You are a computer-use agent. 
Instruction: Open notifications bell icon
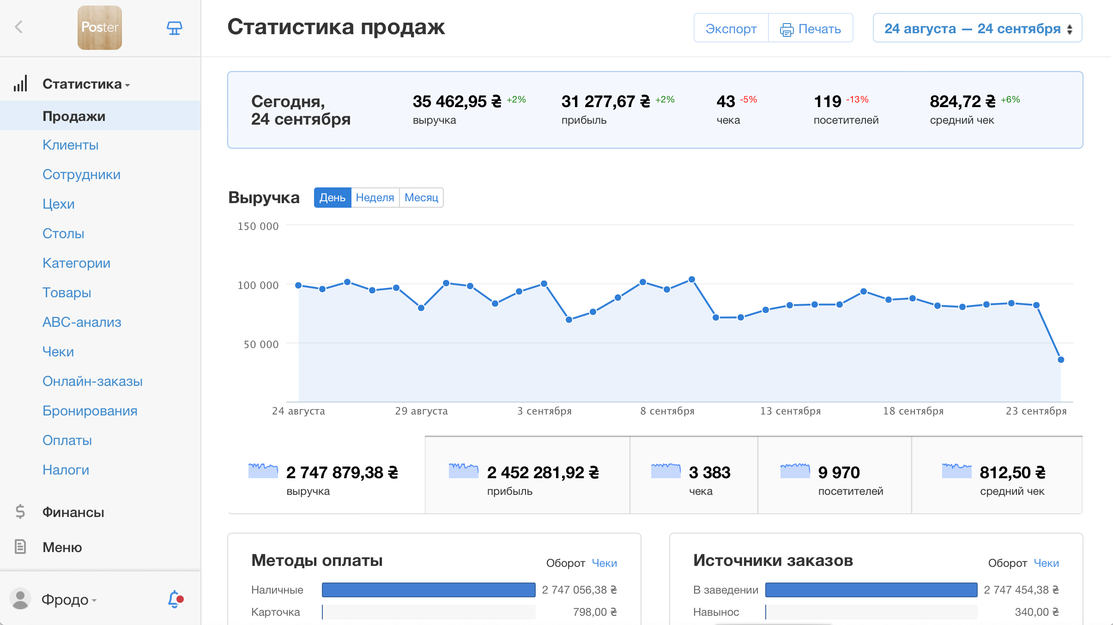(175, 599)
